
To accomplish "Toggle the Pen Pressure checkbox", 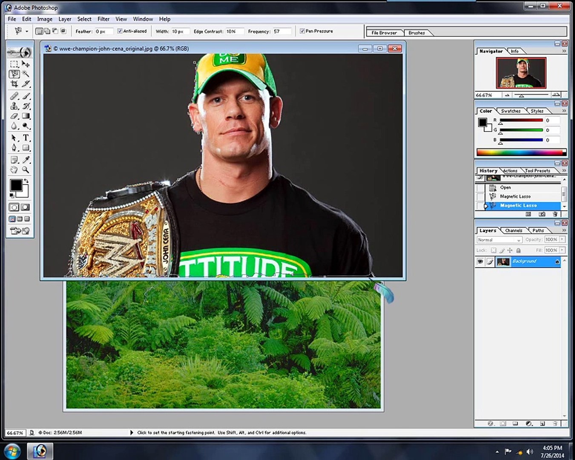I will (302, 31).
